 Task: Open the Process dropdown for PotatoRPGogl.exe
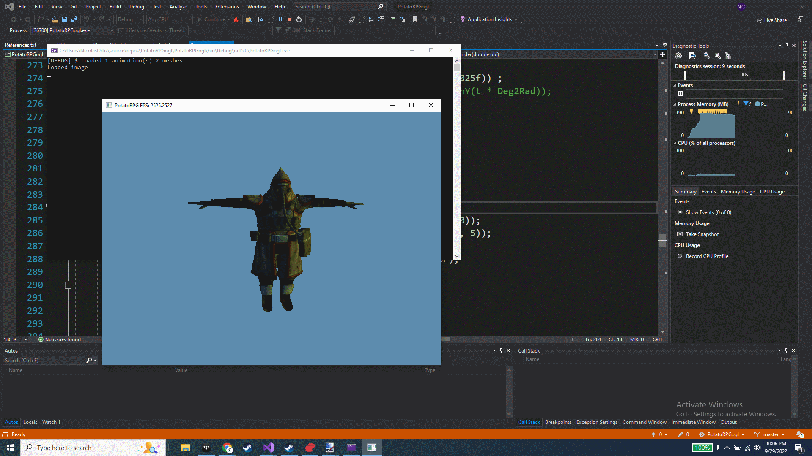coord(112,30)
